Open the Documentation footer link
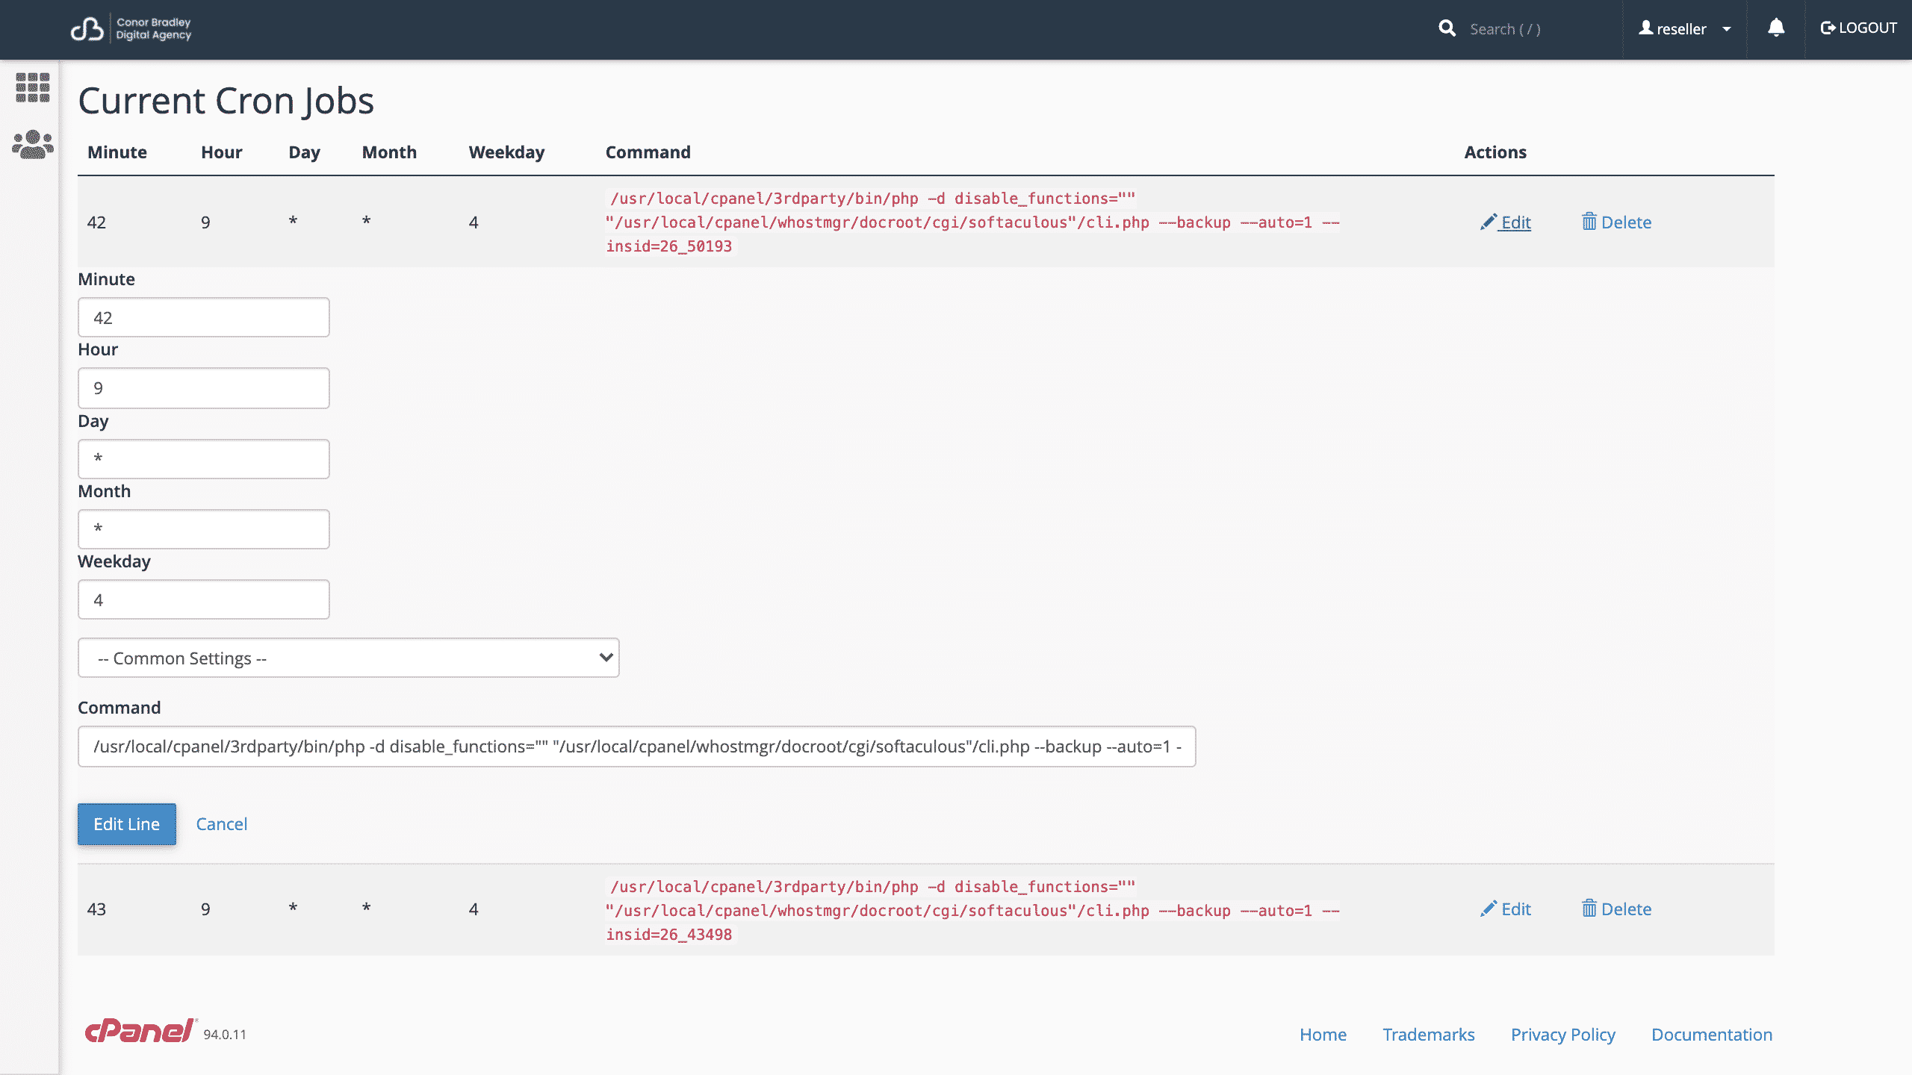Image resolution: width=1912 pixels, height=1075 pixels. click(1711, 1034)
